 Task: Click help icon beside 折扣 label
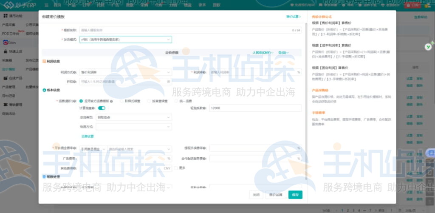click(x=75, y=82)
